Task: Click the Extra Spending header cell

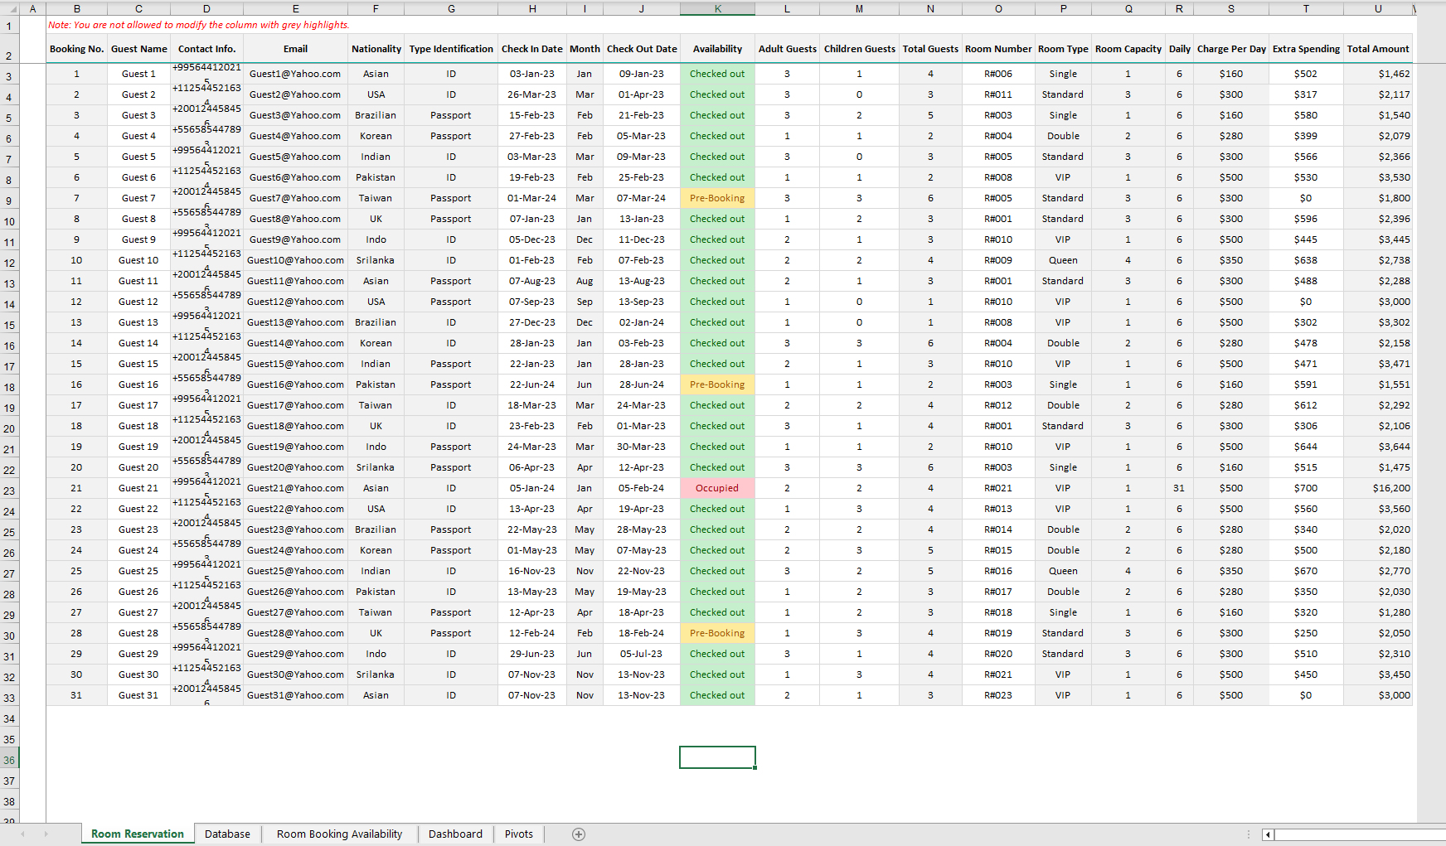Action: tap(1306, 49)
